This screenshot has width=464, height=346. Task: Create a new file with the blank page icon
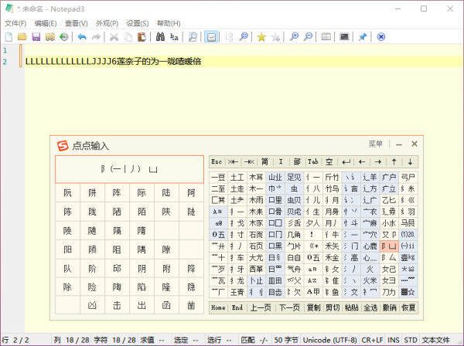(x=9, y=37)
